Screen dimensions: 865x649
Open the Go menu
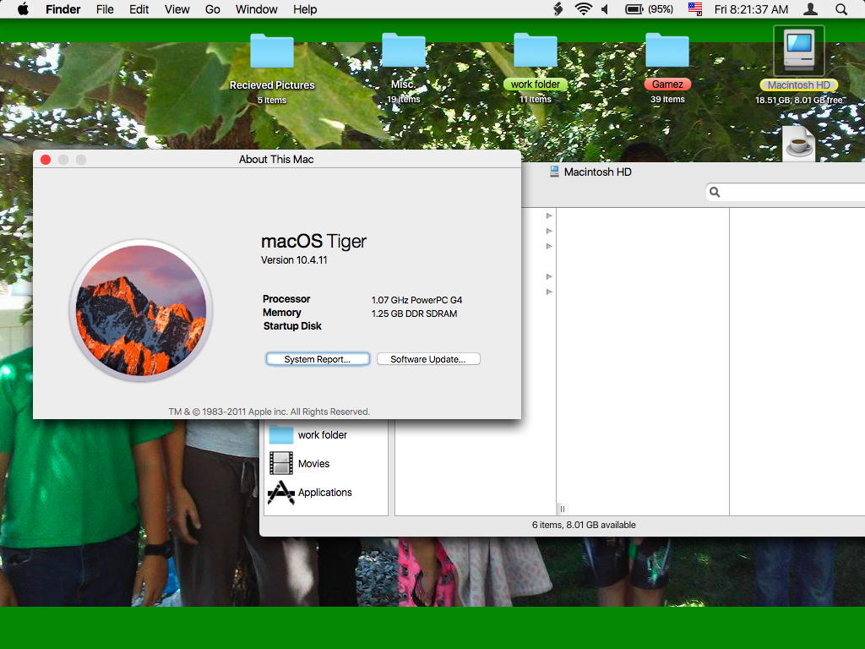(212, 9)
